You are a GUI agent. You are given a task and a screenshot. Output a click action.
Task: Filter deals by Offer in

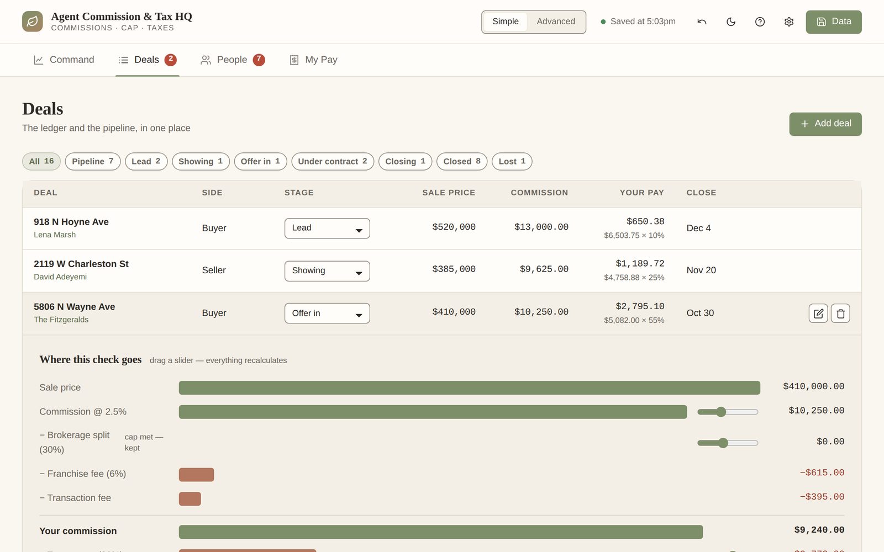[260, 161]
